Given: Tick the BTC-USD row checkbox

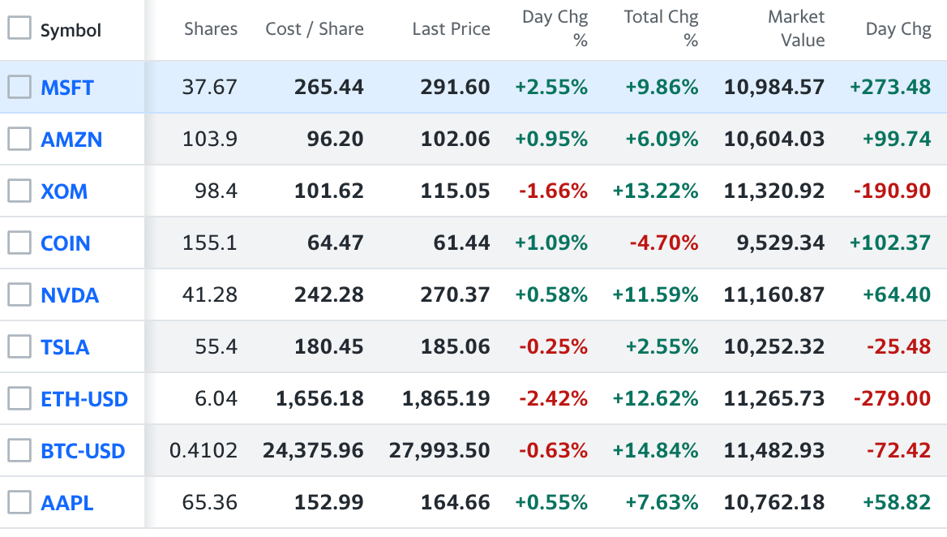Looking at the screenshot, I should (x=19, y=450).
